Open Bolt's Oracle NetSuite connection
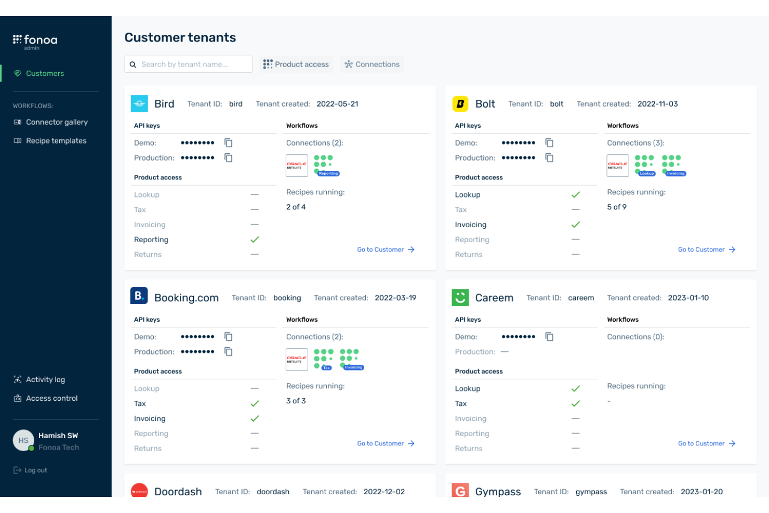Screen dimensions: 769x513 (x=618, y=166)
